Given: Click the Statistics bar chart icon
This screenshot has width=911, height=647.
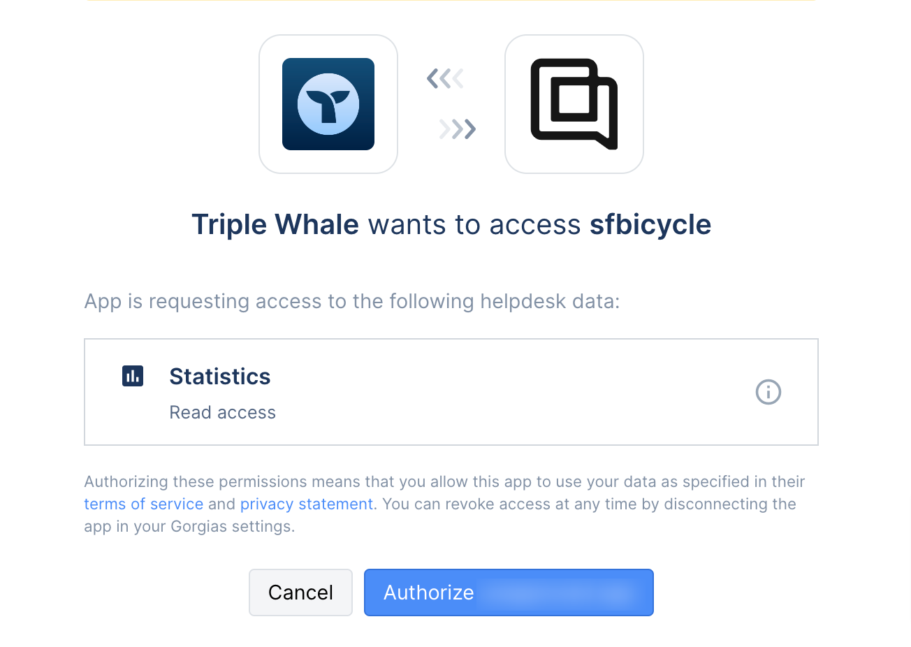Looking at the screenshot, I should pos(133,376).
